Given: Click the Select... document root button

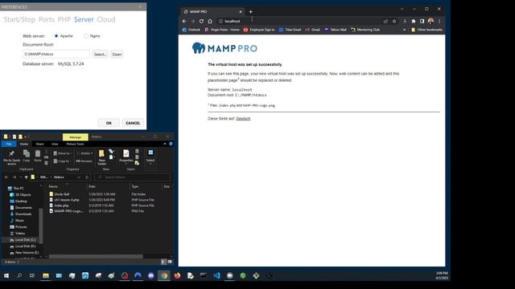Looking at the screenshot, I should point(100,54).
